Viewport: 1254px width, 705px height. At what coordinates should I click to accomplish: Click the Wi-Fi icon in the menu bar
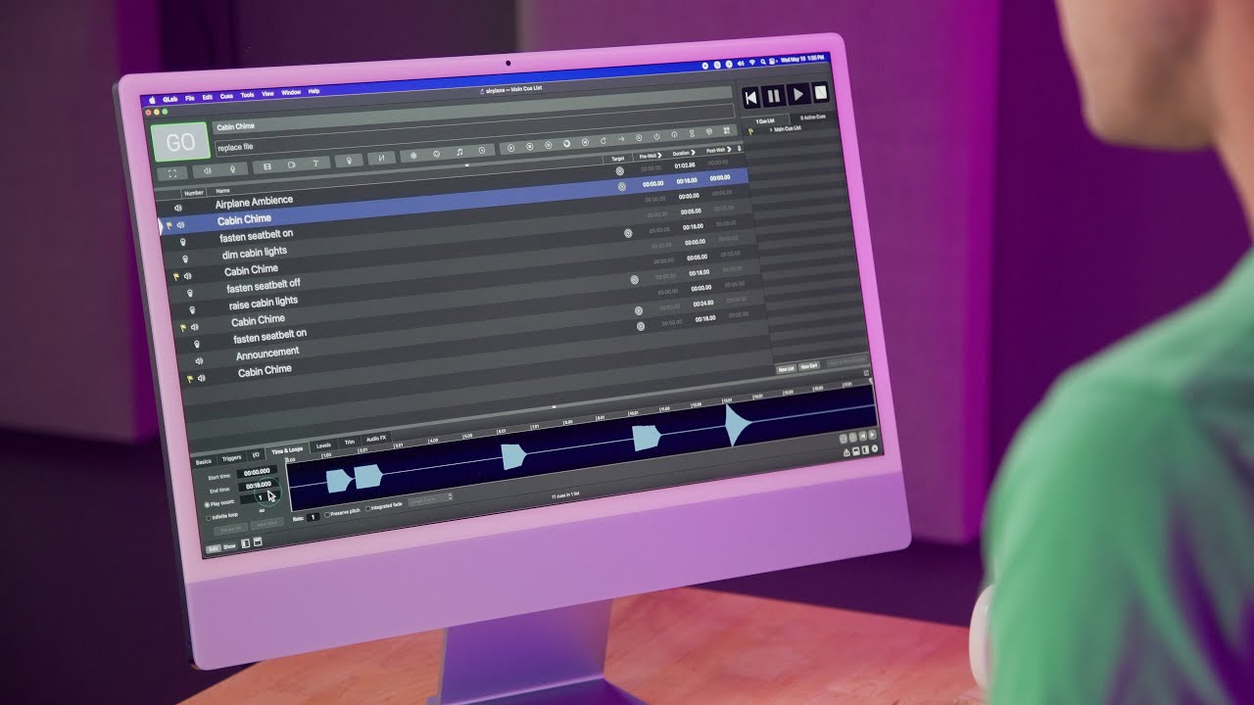click(x=752, y=62)
